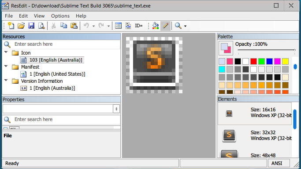Click the ID= toolbar button

point(138,26)
